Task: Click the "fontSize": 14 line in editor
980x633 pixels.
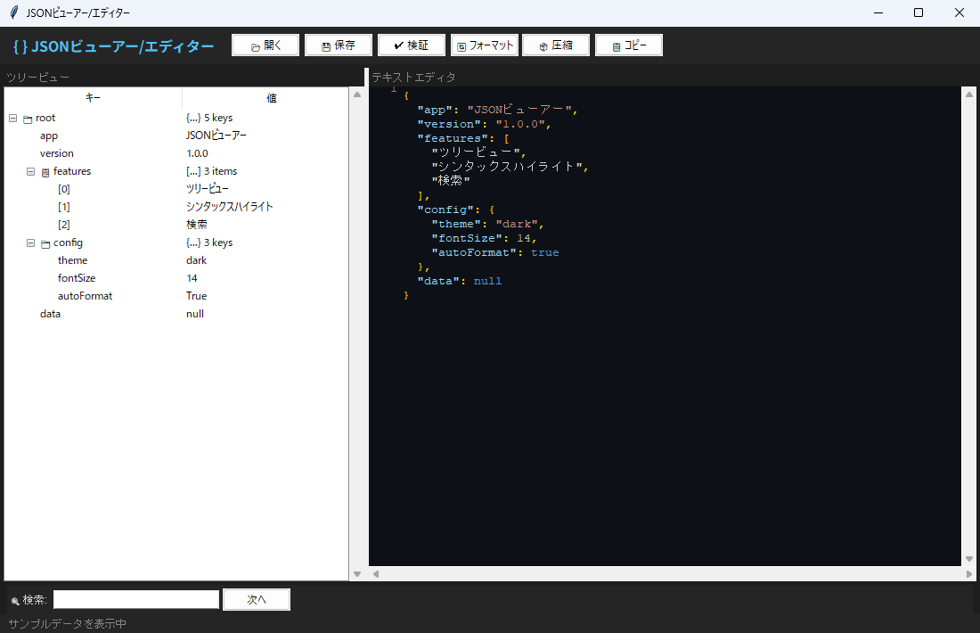Action: [484, 238]
